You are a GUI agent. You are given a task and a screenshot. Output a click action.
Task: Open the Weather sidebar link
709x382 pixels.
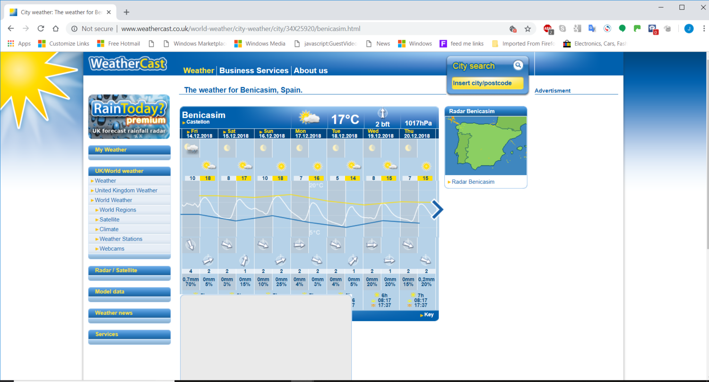105,181
